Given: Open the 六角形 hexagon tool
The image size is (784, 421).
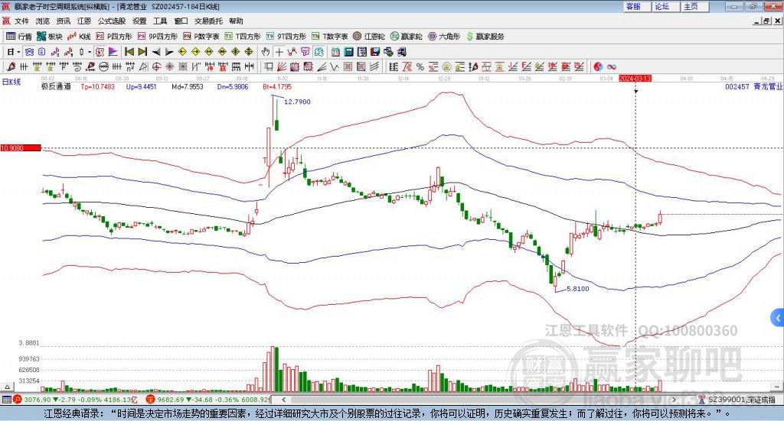Looking at the screenshot, I should click(444, 37).
